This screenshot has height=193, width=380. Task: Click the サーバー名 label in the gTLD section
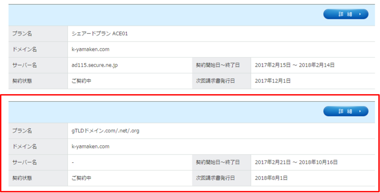click(24, 162)
